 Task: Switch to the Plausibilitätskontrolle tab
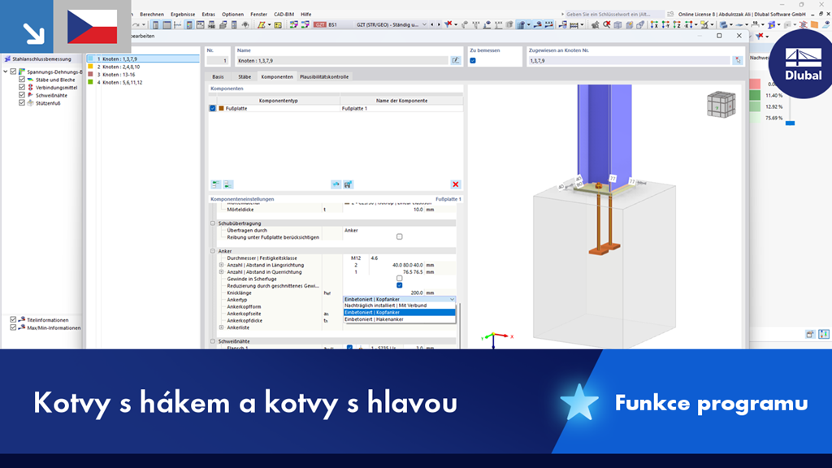click(x=324, y=76)
